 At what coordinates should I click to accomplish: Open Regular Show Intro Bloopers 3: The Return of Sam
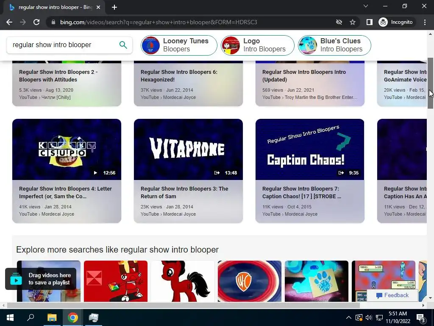184,192
